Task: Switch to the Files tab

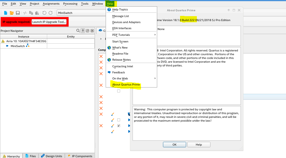Action: 31,156
